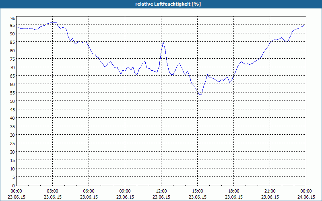322x201 pixels.
Task: Click the y-axis value 90
Action: click(x=12, y=34)
